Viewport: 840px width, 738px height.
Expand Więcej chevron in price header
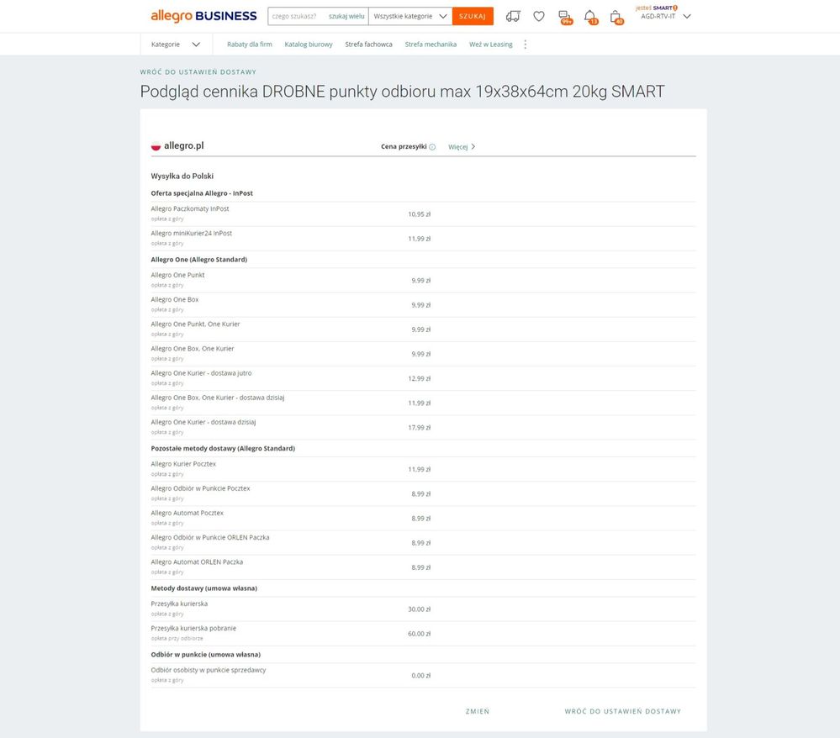pos(462,147)
